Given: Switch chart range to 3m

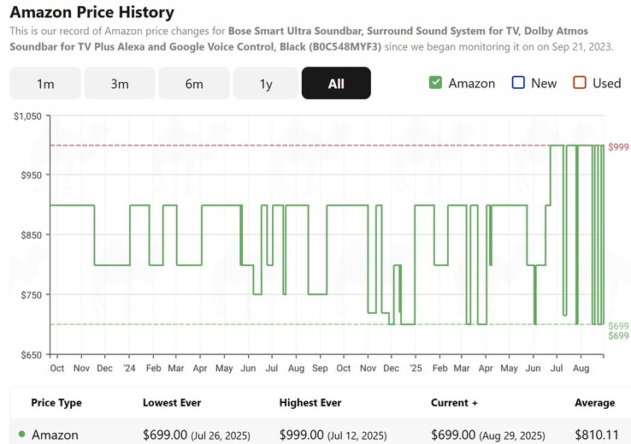Looking at the screenshot, I should (x=120, y=83).
